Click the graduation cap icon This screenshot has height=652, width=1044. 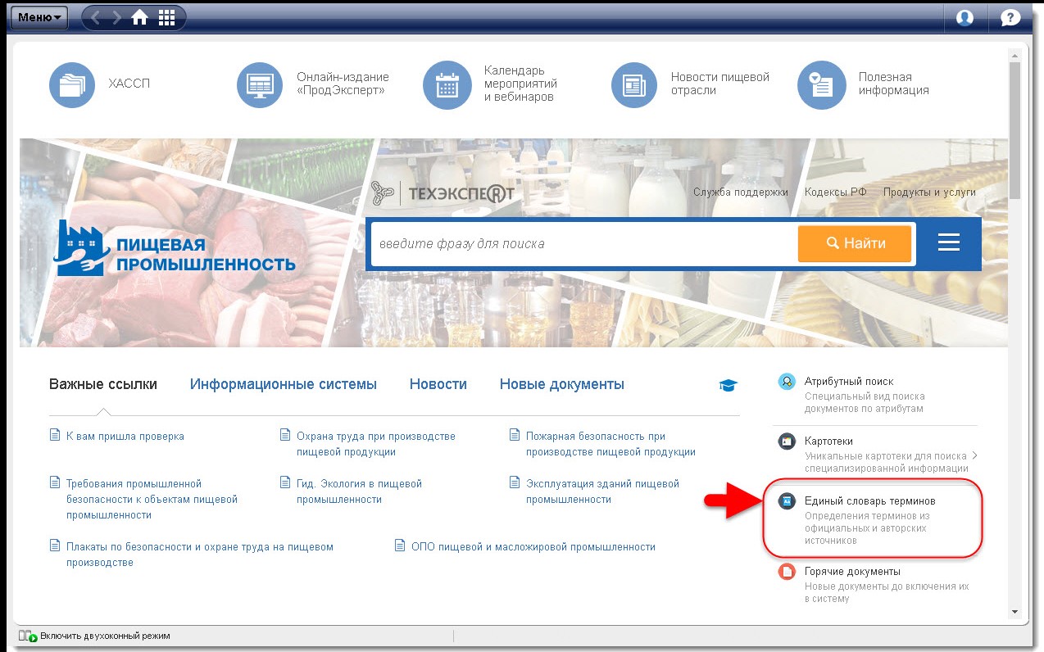click(x=728, y=385)
